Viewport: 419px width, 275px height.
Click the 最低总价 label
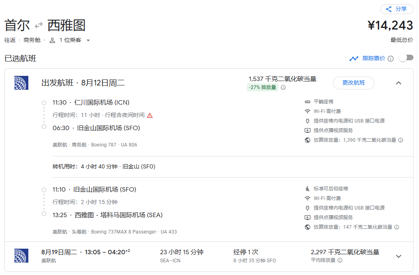[x=402, y=40]
